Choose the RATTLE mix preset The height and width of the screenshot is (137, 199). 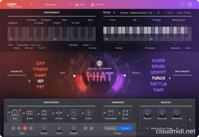159,84
